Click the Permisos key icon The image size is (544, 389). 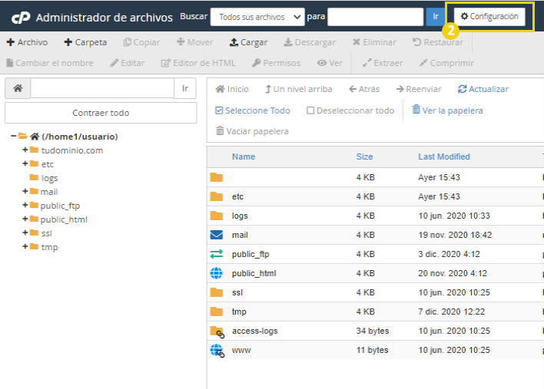click(x=256, y=63)
